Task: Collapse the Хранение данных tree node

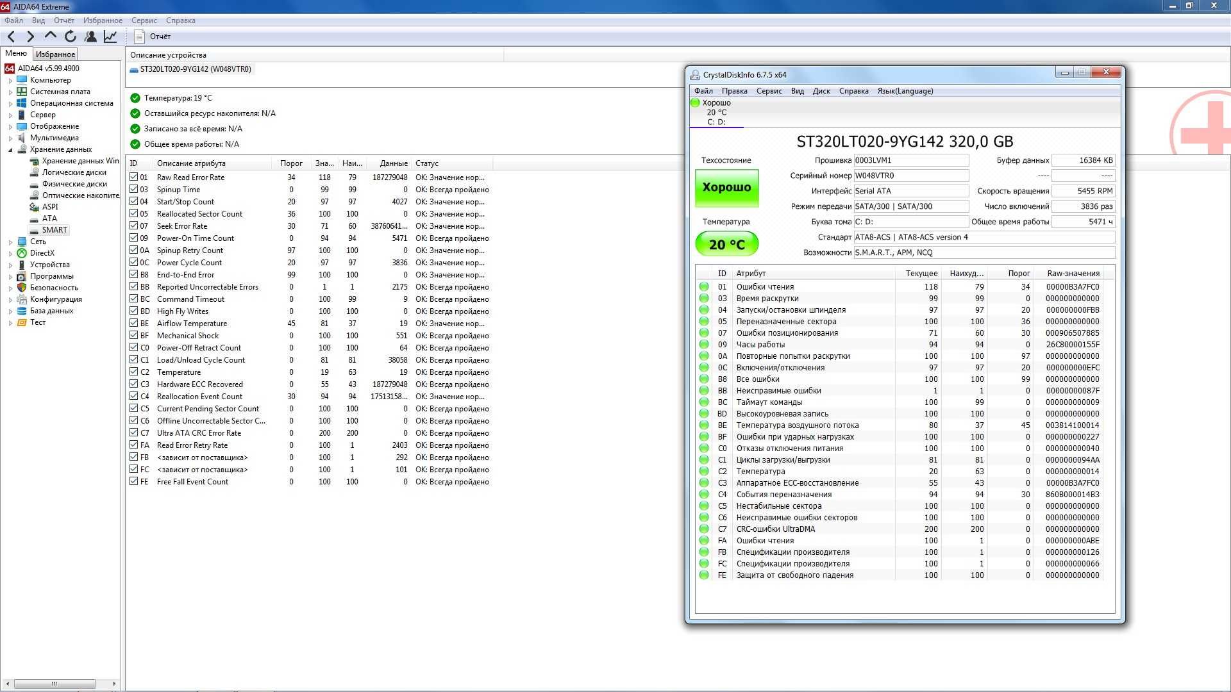Action: (x=10, y=150)
